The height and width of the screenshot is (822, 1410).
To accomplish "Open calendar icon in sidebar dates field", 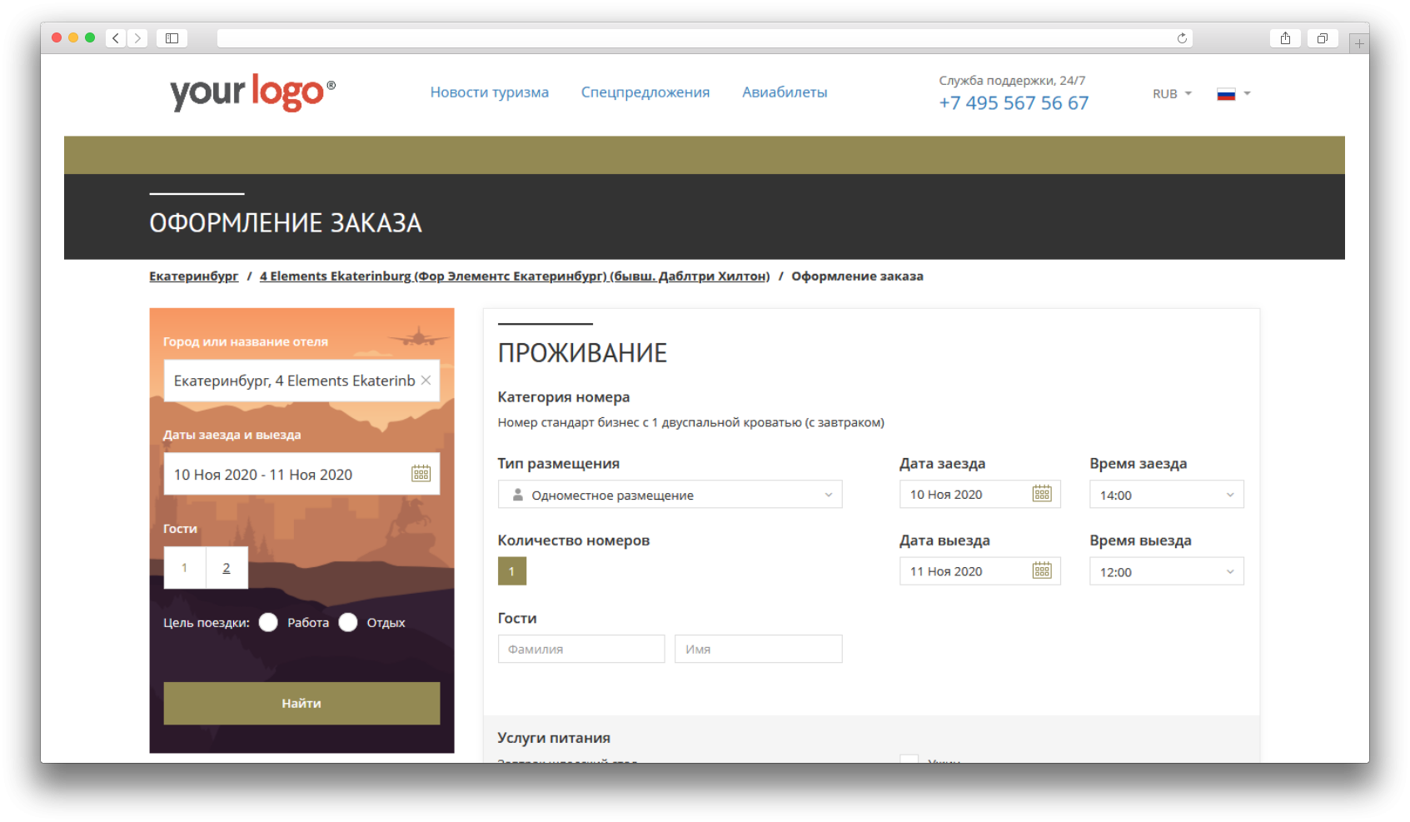I will pos(421,474).
